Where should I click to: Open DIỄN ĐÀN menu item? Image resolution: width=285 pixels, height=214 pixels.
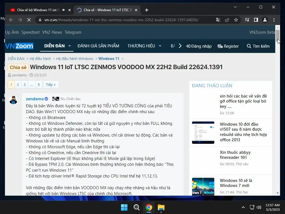click(54, 46)
